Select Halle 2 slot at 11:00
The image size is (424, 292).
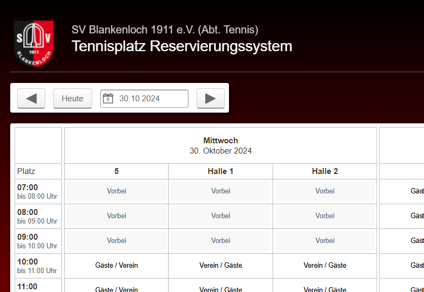coord(325,288)
